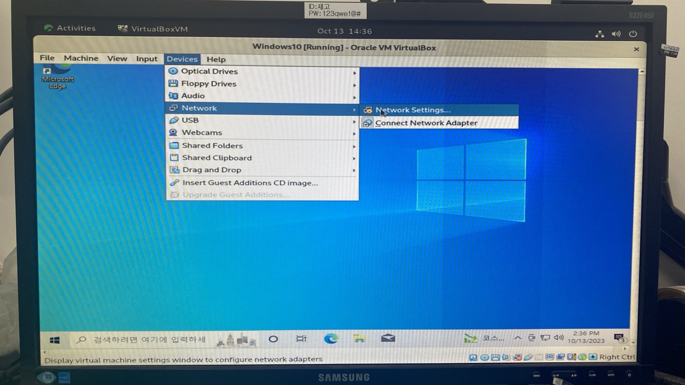Click the guest network tray icon

click(x=545, y=338)
